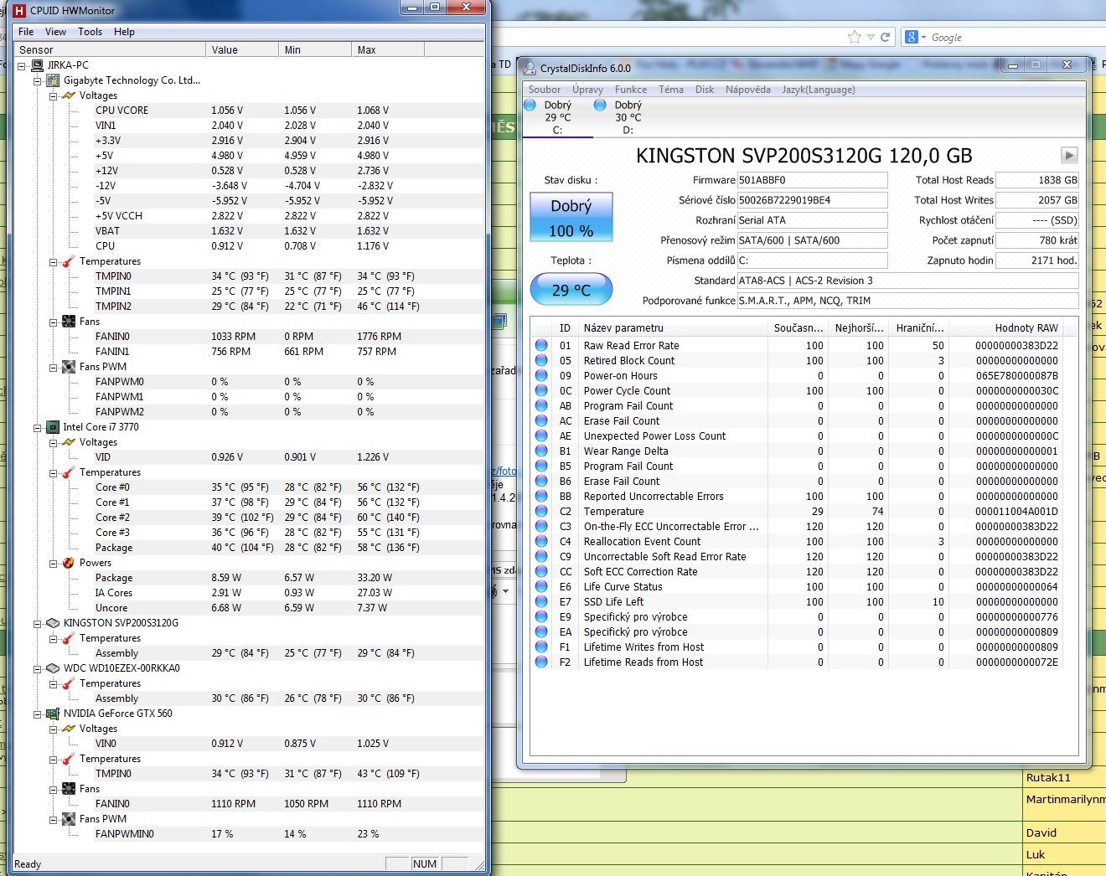Viewport: 1106px width, 876px height.
Task: Open the Funkce menu in CrystalDiskInfo
Action: (x=630, y=90)
